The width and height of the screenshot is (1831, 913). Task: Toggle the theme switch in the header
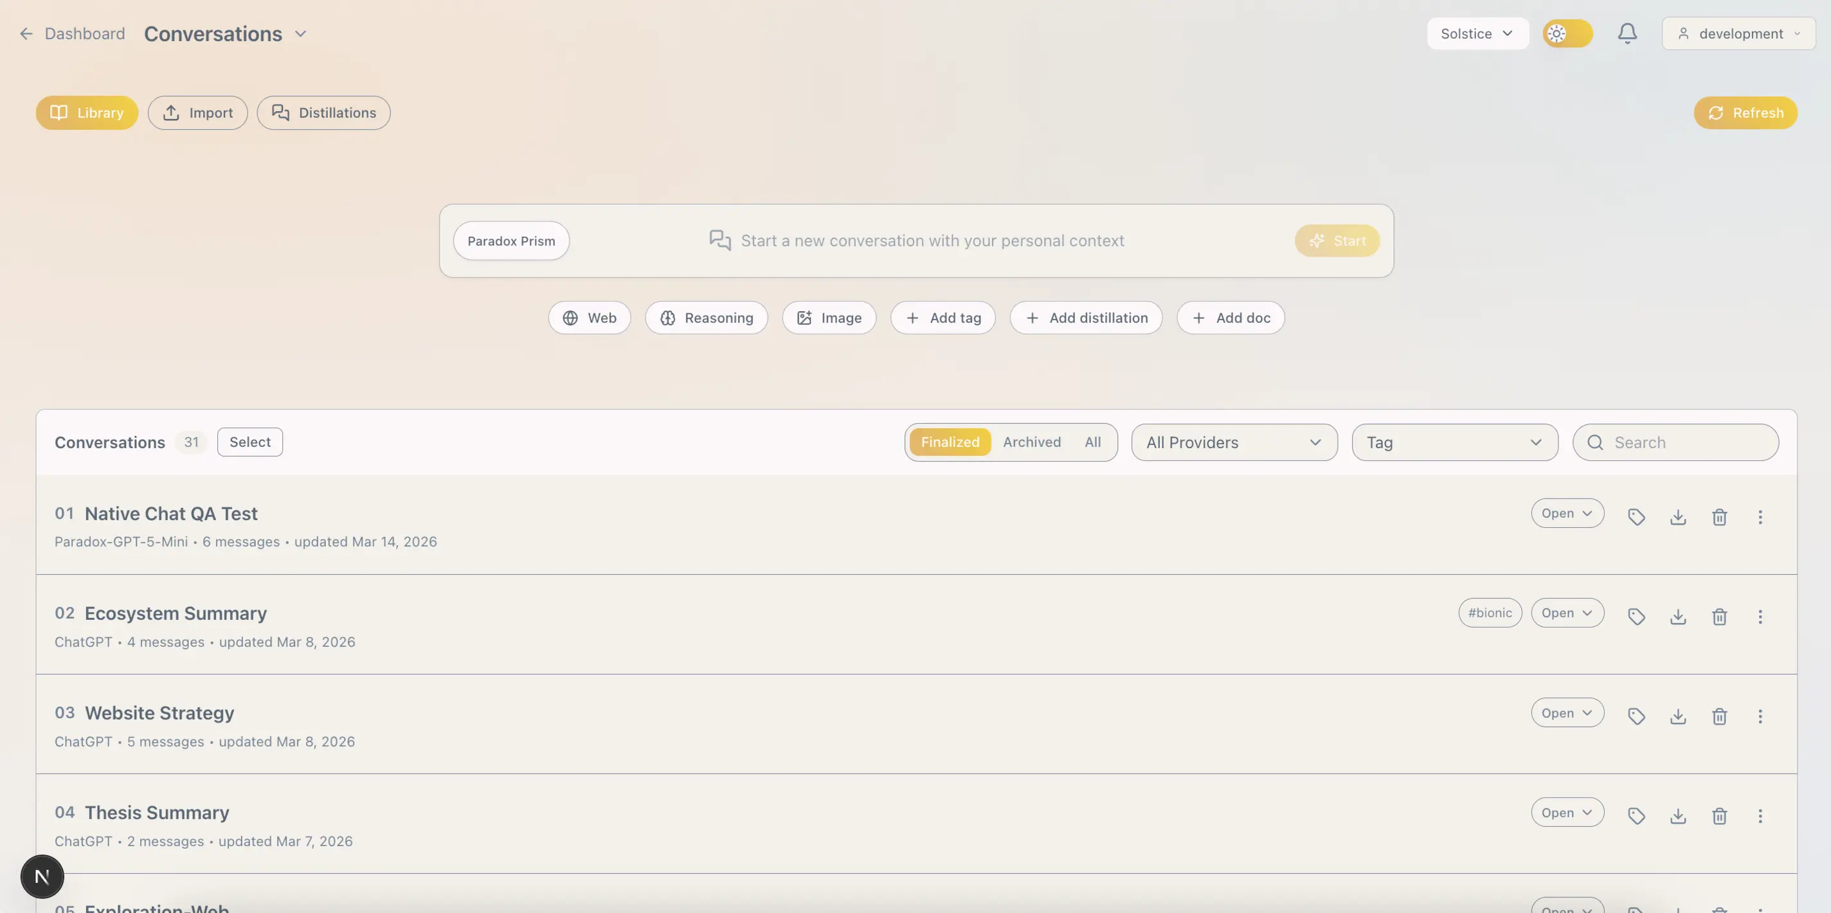[1567, 33]
